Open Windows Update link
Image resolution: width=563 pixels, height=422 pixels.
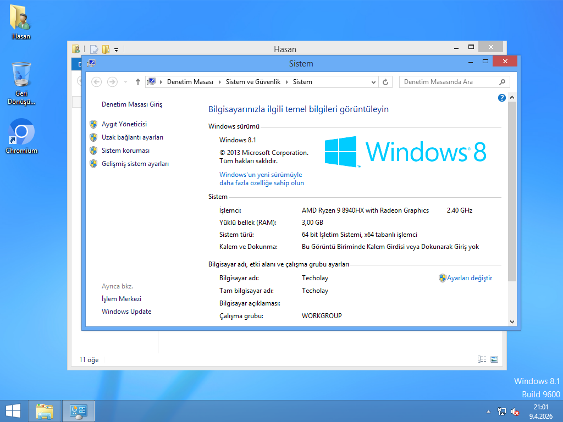[126, 312]
